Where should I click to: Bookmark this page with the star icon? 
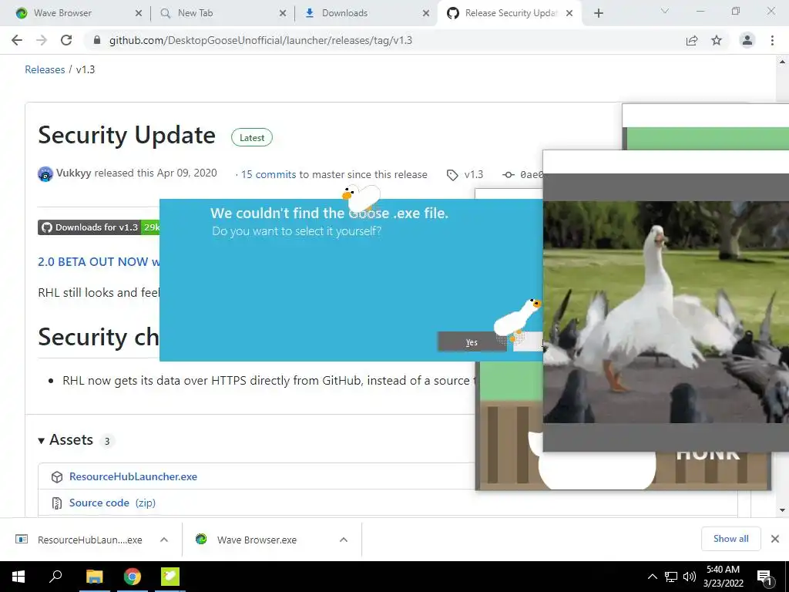717,40
